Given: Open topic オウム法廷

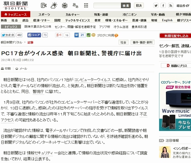Looking at the screenshot, I should coord(121,27).
